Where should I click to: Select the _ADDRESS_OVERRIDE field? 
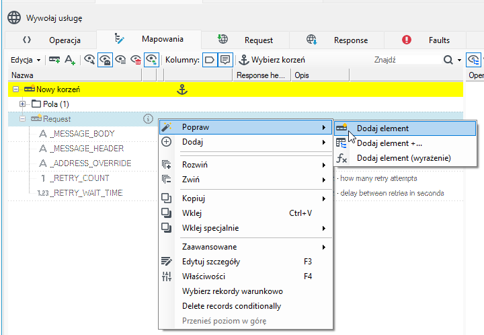coord(85,163)
